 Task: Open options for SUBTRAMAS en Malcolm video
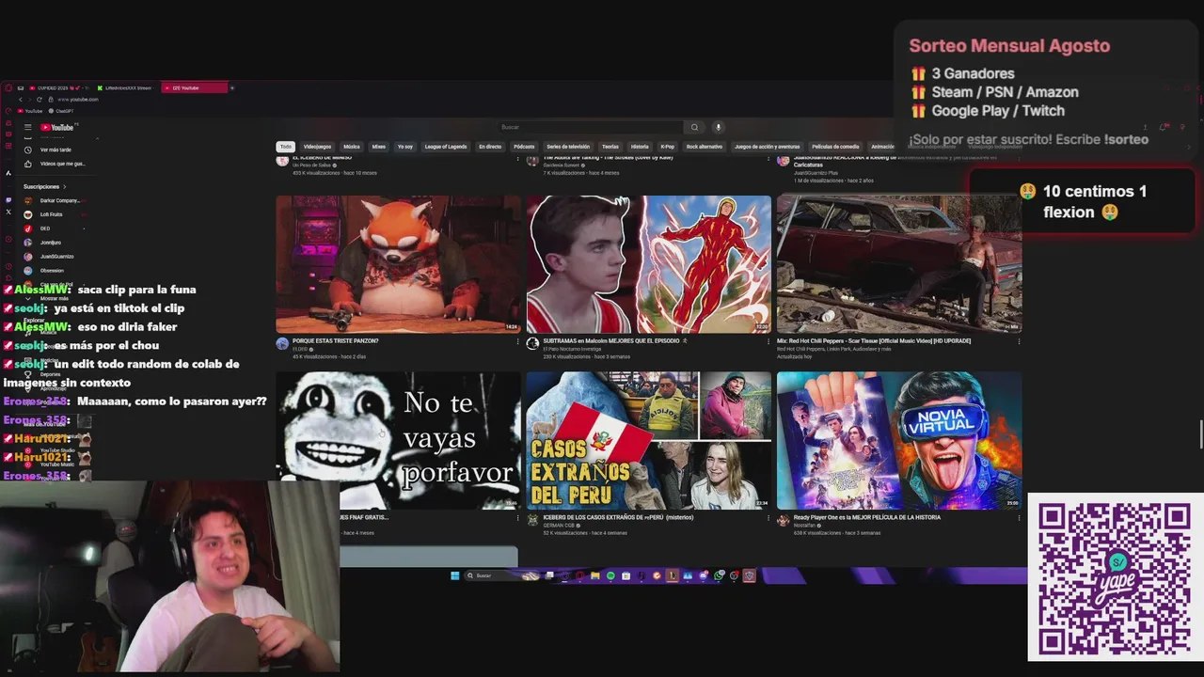pyautogui.click(x=768, y=341)
